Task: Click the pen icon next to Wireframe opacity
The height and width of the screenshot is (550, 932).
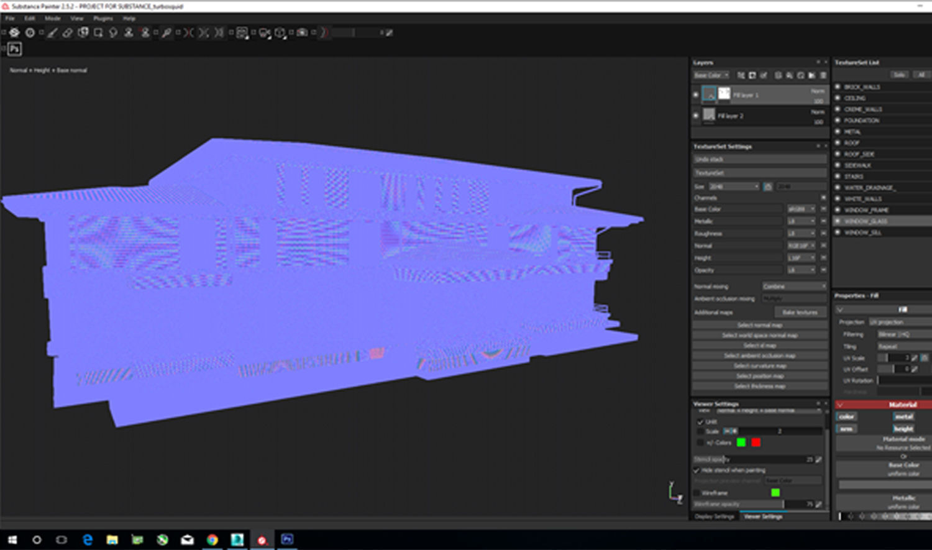Action: [819, 504]
